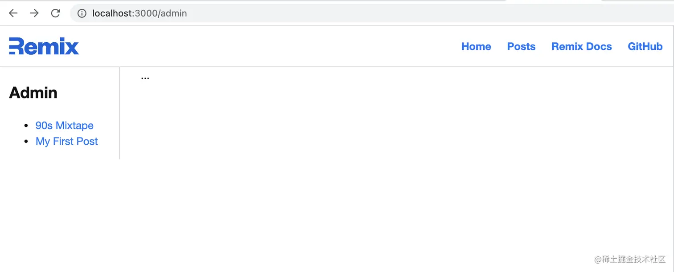Open the Posts nav link
674x272 pixels.
[521, 47]
